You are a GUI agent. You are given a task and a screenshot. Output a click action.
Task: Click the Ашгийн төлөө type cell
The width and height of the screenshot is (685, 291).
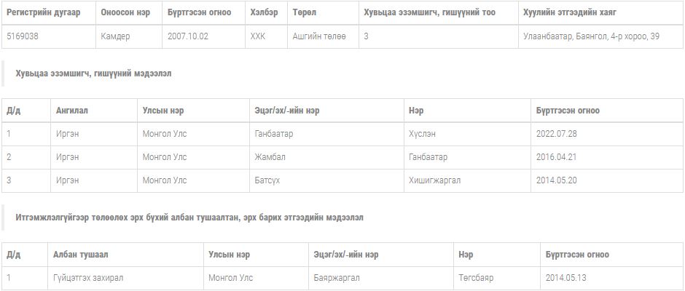319,36
